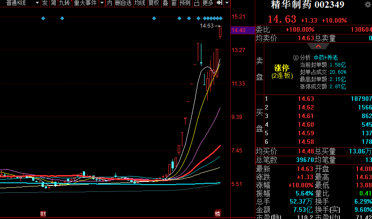Click the 15.21 price axis label
The height and width of the screenshot is (219, 372).
point(238,17)
